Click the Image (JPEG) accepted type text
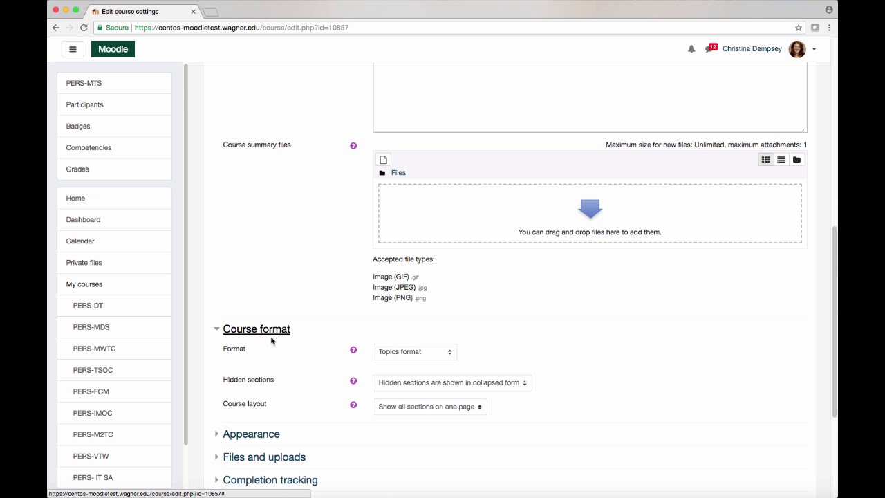Viewport: 885px width, 498px height. pos(394,288)
